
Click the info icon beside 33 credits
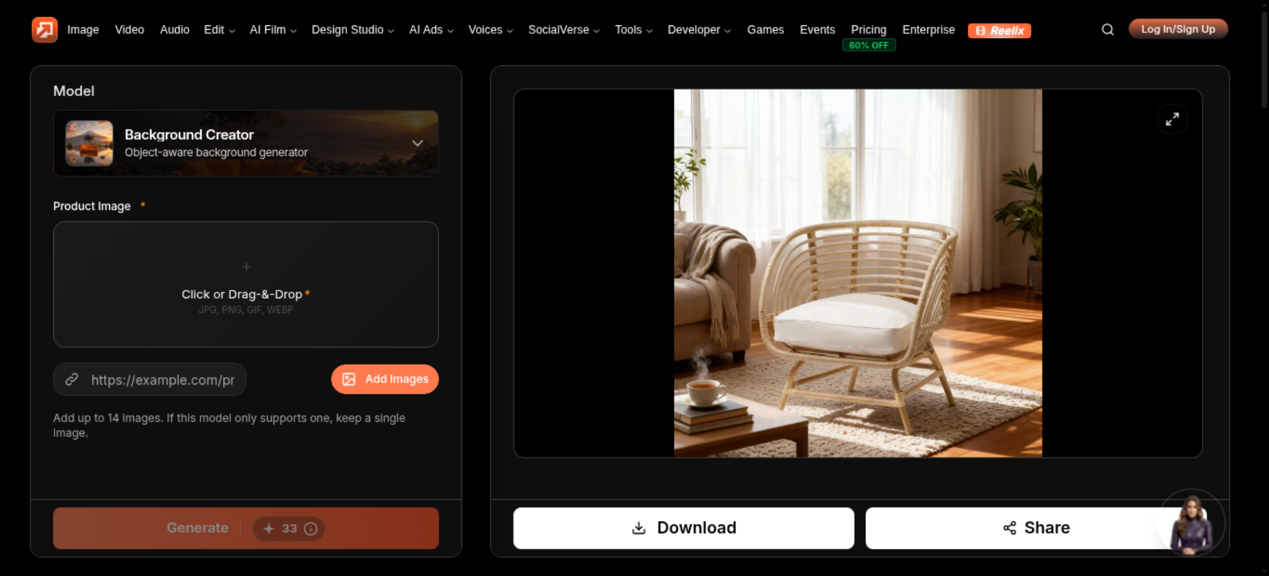point(311,528)
